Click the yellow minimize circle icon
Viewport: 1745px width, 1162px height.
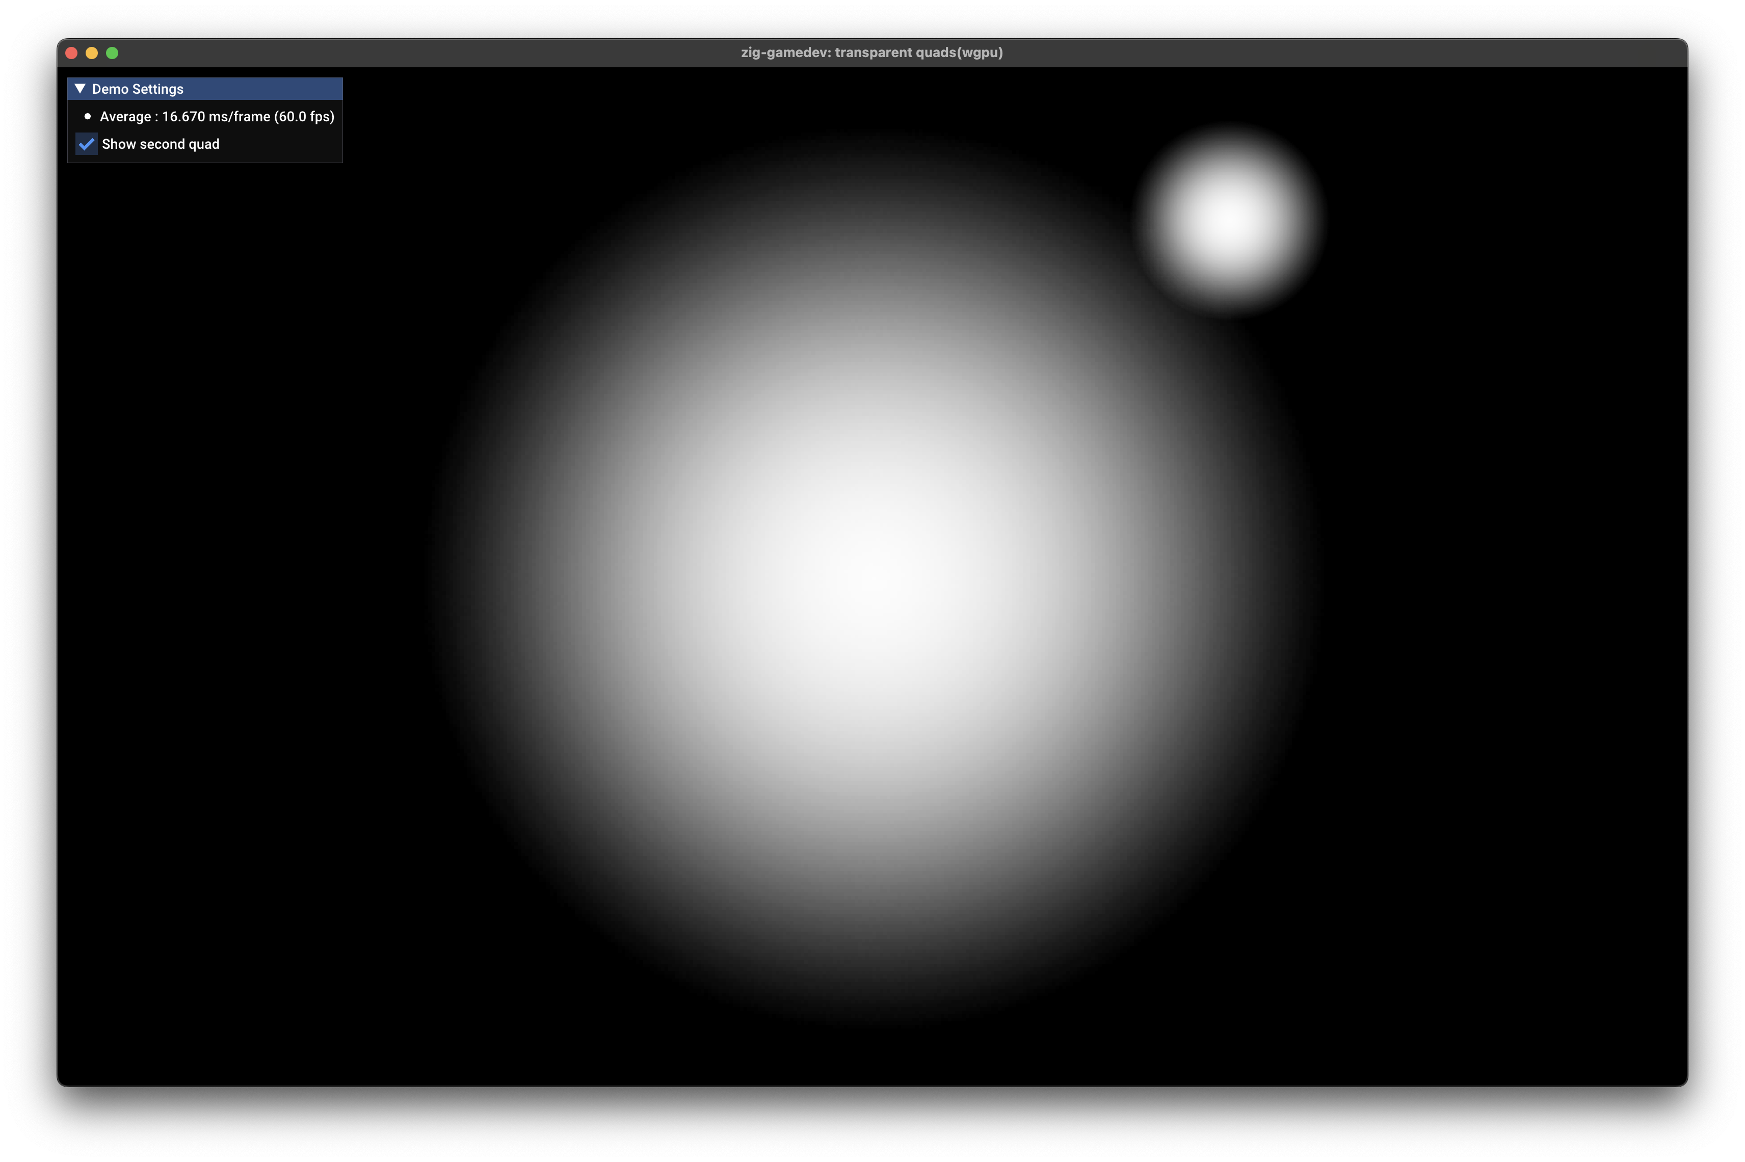pos(91,52)
